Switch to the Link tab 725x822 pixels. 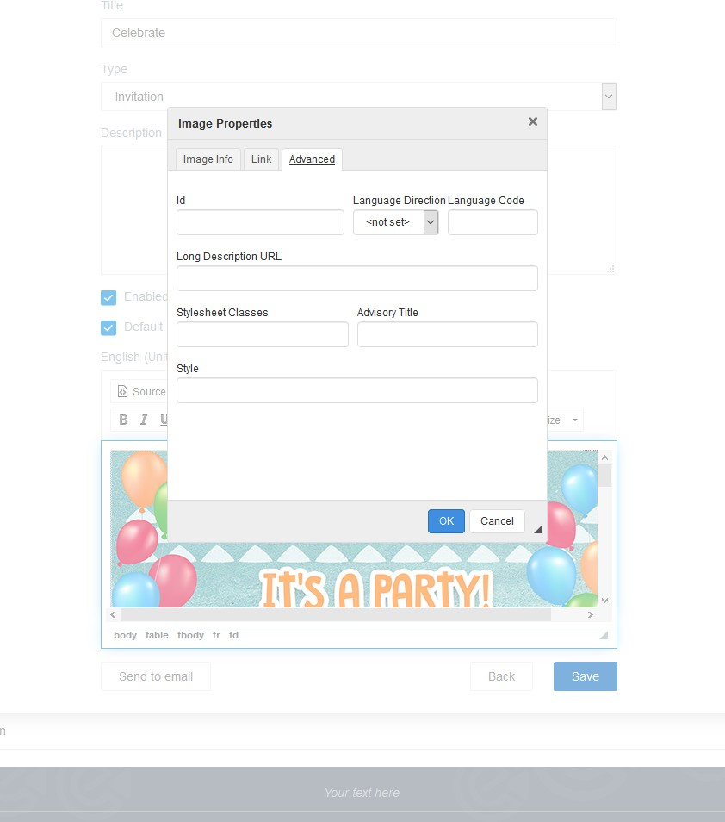click(x=261, y=159)
